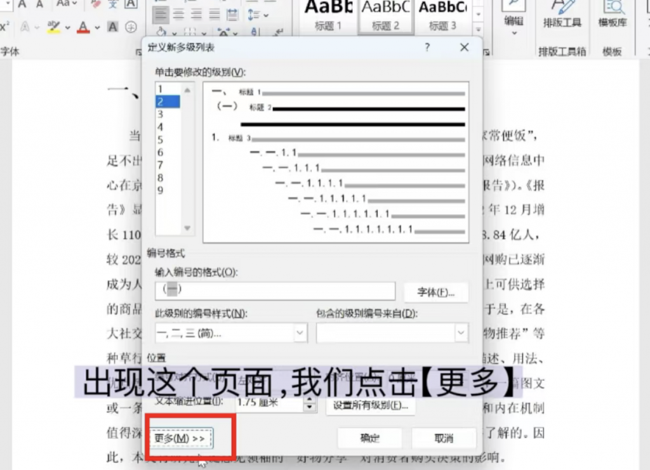650x470 pixels.
Task: Select the justify alignment icon
Action: [x=215, y=15]
